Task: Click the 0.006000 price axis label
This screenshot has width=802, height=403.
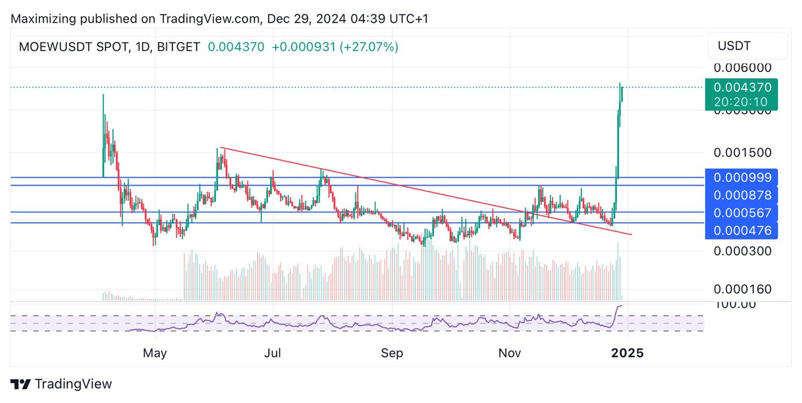Action: (x=742, y=68)
